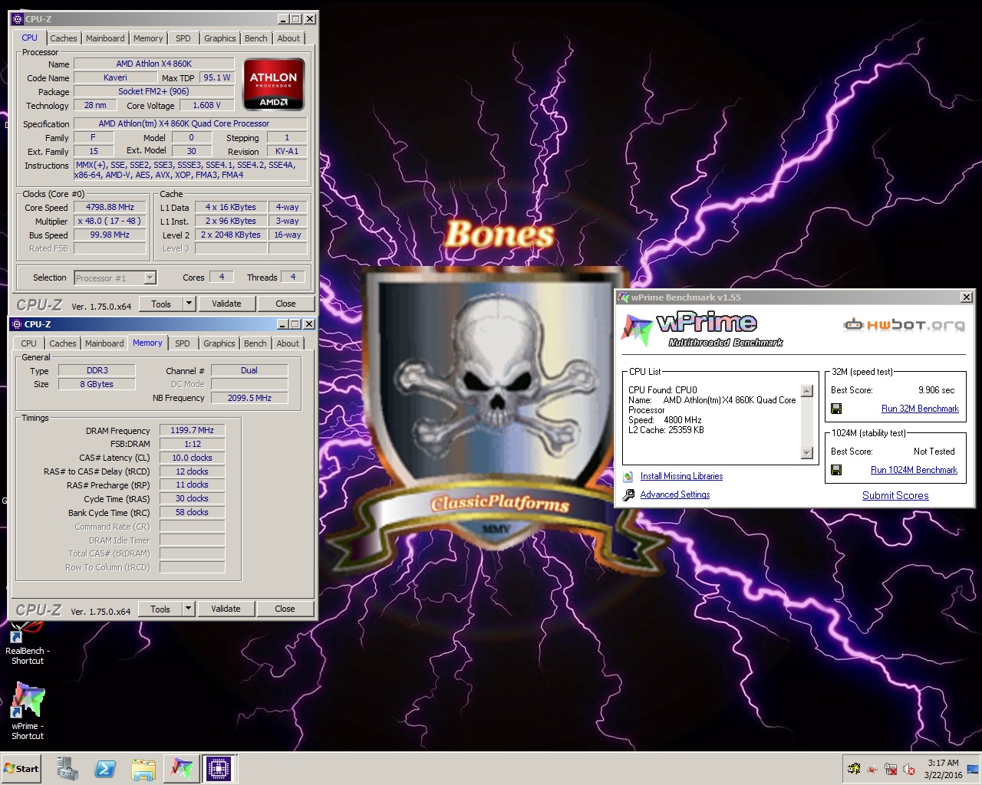Click Validate in the top CPU-Z window
Screen dimensions: 982x785
pyautogui.click(x=226, y=304)
